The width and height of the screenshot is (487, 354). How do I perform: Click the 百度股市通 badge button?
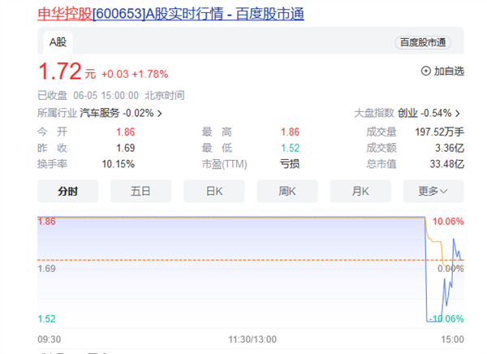pos(425,43)
